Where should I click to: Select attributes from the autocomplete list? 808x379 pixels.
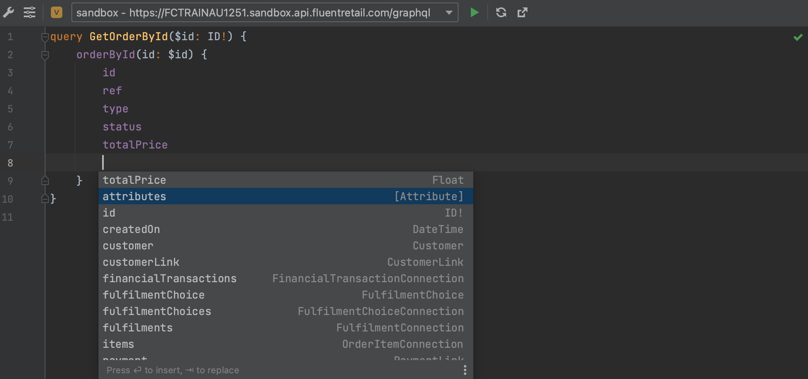[x=285, y=196]
